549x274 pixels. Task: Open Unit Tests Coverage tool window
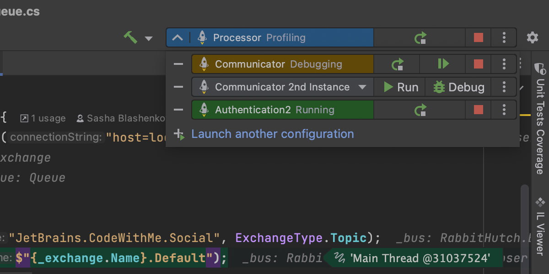pos(540,118)
